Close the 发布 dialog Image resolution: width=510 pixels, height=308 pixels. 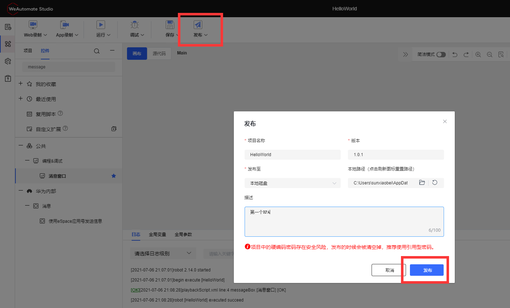(445, 121)
